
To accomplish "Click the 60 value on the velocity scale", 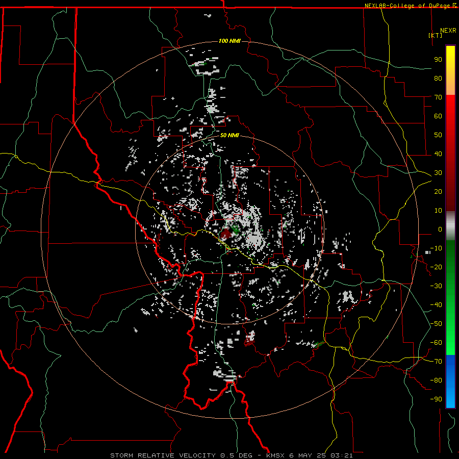I will coord(438,116).
